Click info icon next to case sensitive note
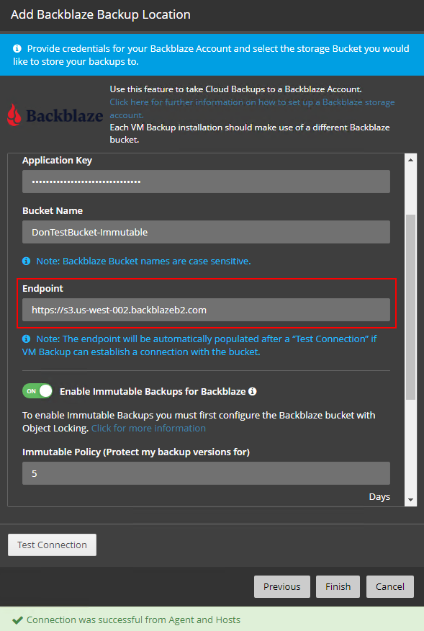This screenshot has width=424, height=631. pos(26,261)
